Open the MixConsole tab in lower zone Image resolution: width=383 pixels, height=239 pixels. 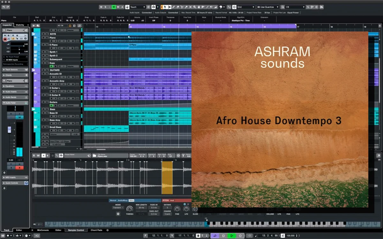coord(43,230)
